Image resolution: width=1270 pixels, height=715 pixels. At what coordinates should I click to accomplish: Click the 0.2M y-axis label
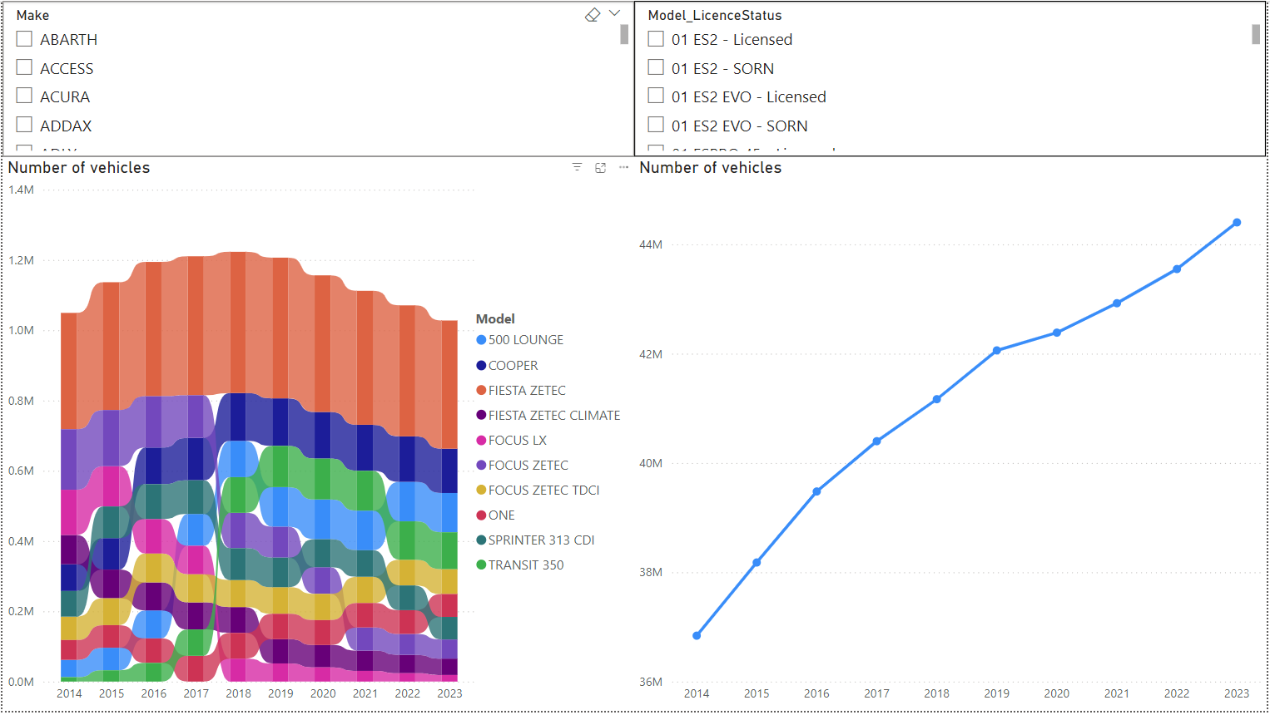22,611
